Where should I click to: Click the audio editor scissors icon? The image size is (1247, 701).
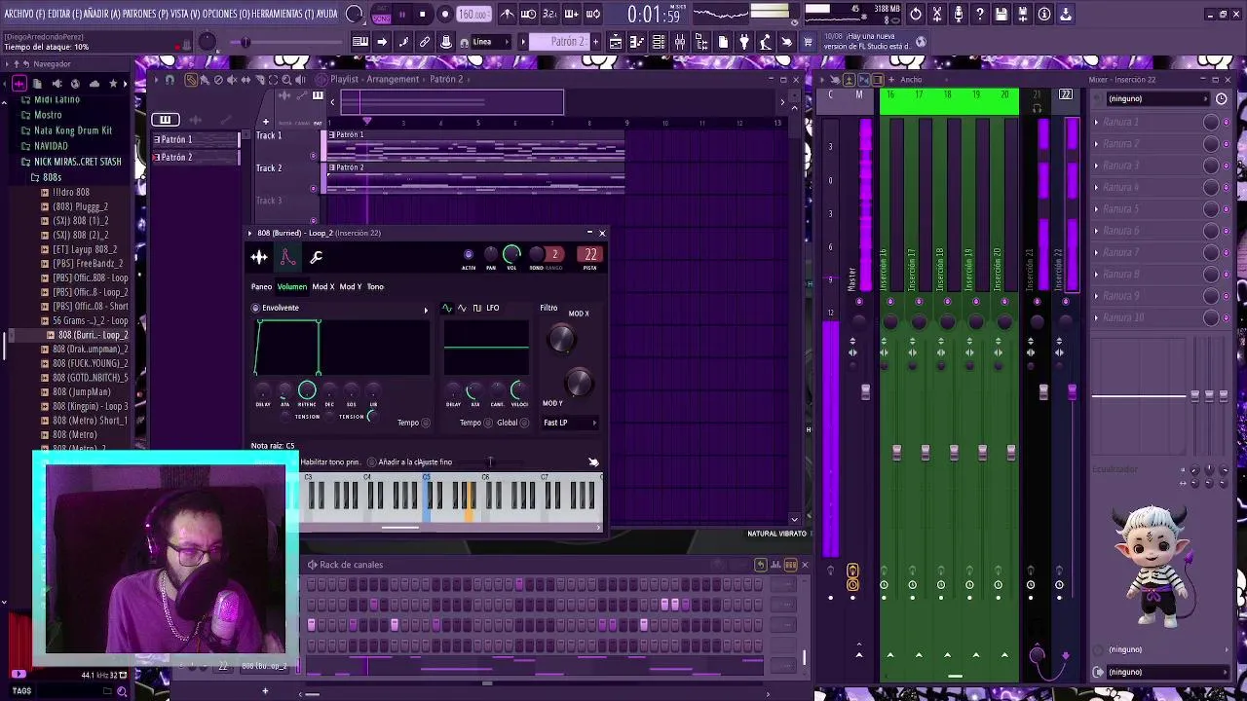[937, 15]
